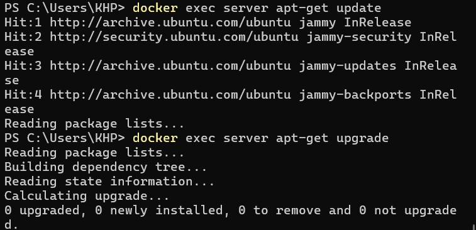Click the Hit:3 jammy-updates URL
The width and height of the screenshot is (476, 230).
(x=170, y=66)
